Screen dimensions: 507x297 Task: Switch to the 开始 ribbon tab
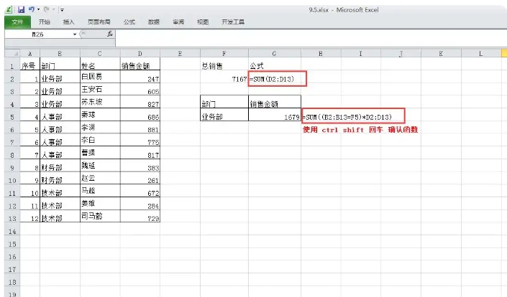tap(45, 22)
